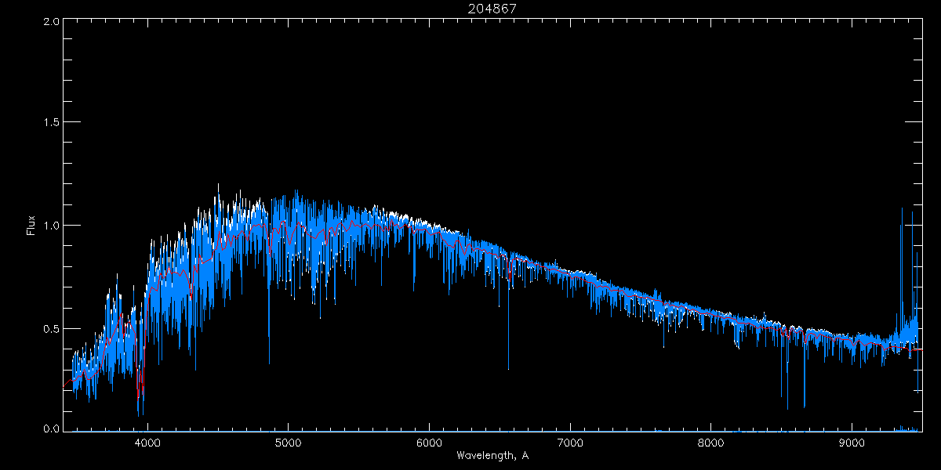The height and width of the screenshot is (470, 941).
Task: Pick the deep absorption line near 6560
Action: coord(508,345)
